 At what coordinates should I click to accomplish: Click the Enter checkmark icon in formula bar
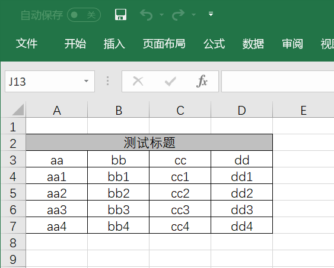coord(170,81)
